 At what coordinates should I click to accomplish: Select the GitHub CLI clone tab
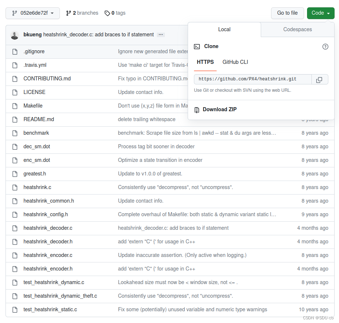(235, 62)
